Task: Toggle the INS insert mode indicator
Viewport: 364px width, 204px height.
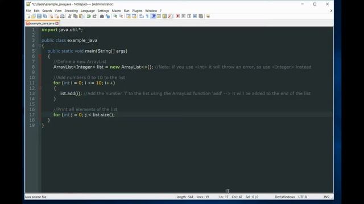Action: pos(326,197)
